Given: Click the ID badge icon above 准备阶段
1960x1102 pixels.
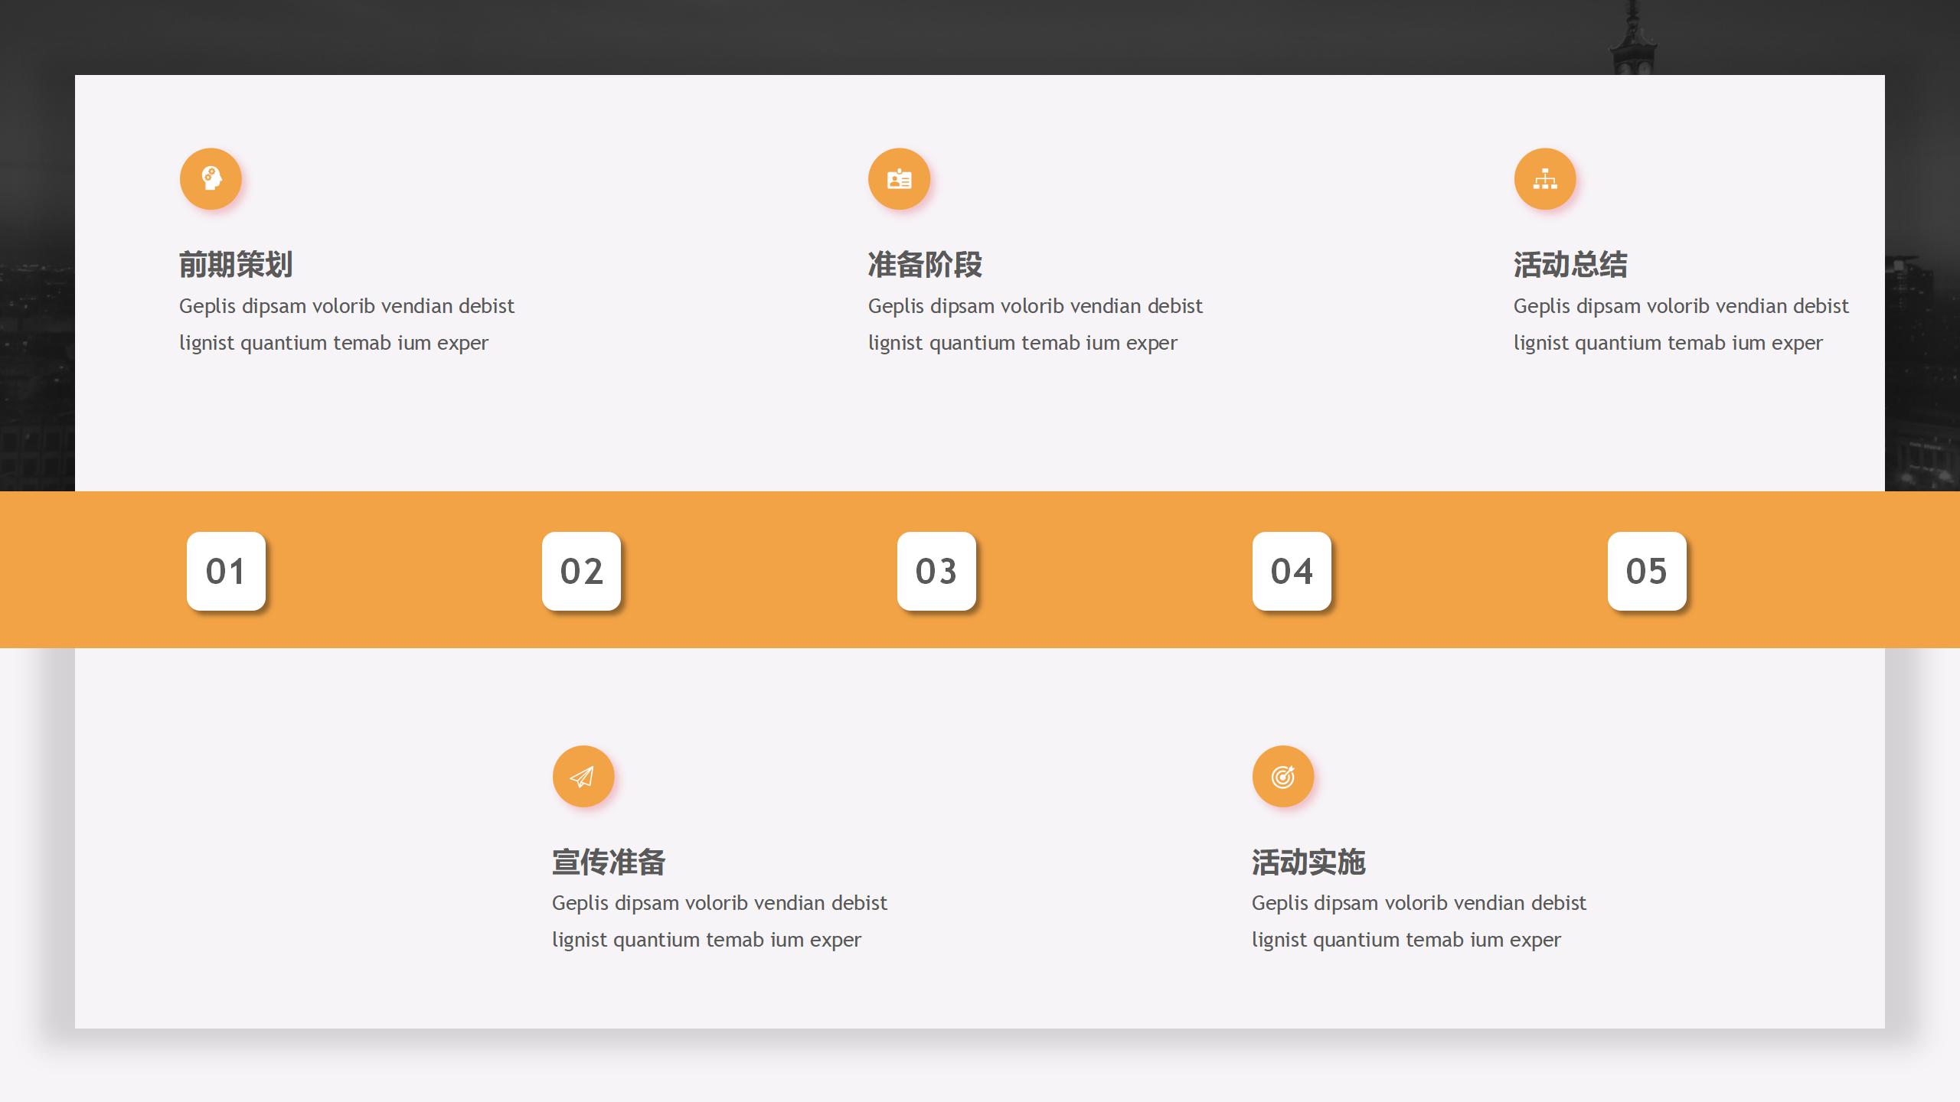Looking at the screenshot, I should (x=899, y=178).
